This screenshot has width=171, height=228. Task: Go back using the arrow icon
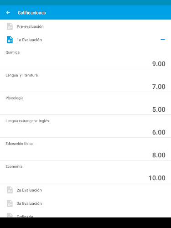(x=8, y=13)
